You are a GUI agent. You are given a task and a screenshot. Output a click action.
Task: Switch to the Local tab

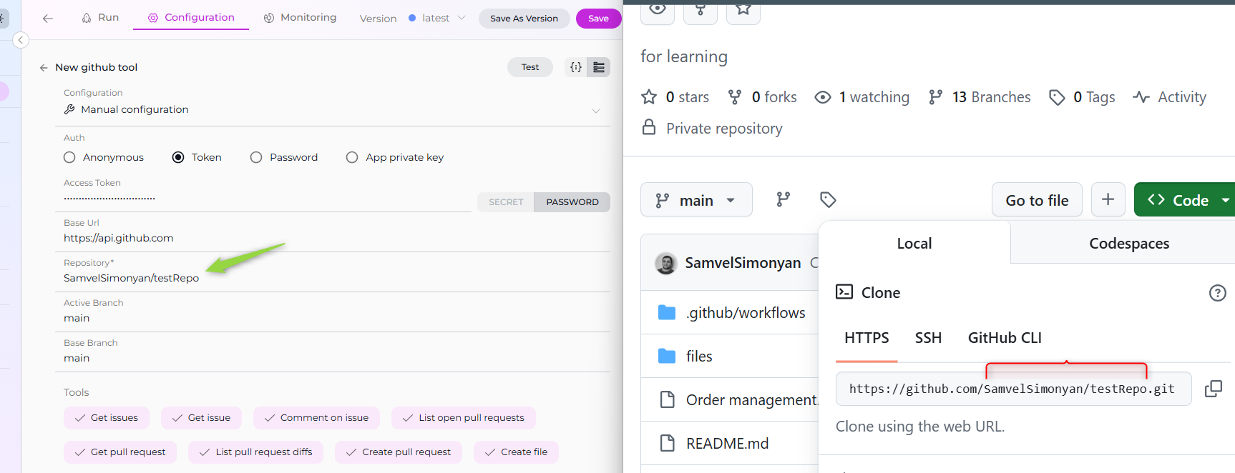click(x=914, y=244)
